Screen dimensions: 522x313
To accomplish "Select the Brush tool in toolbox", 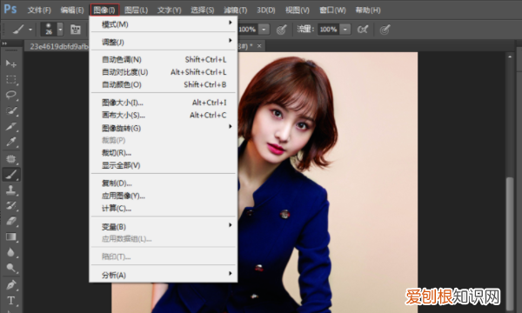I will pyautogui.click(x=11, y=174).
